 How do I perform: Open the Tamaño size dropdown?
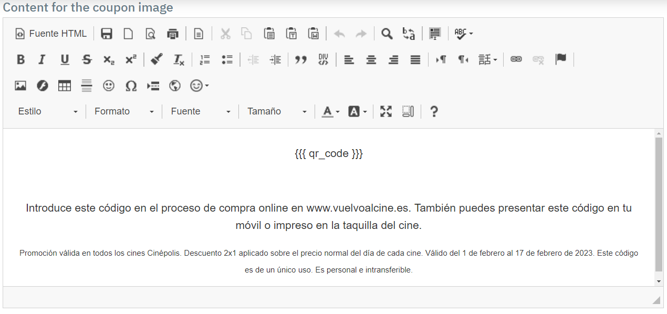point(277,111)
